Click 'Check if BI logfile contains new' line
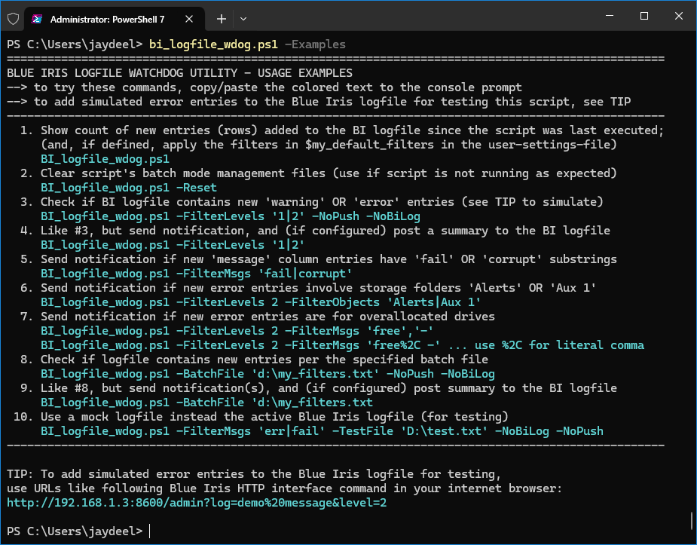 pos(322,202)
